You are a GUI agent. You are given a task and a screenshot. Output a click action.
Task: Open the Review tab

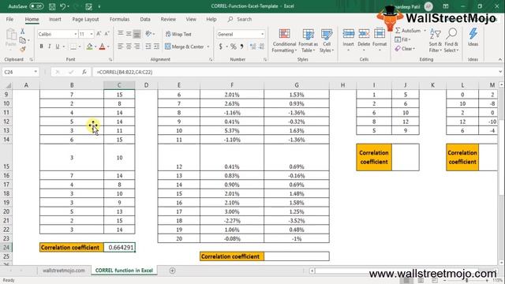tap(168, 19)
